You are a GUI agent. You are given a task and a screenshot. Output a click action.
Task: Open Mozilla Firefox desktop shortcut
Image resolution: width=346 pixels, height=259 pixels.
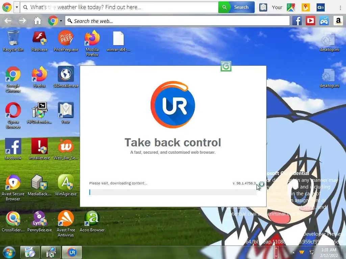92,44
